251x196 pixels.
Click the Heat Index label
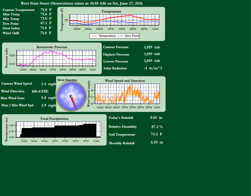tap(11, 28)
